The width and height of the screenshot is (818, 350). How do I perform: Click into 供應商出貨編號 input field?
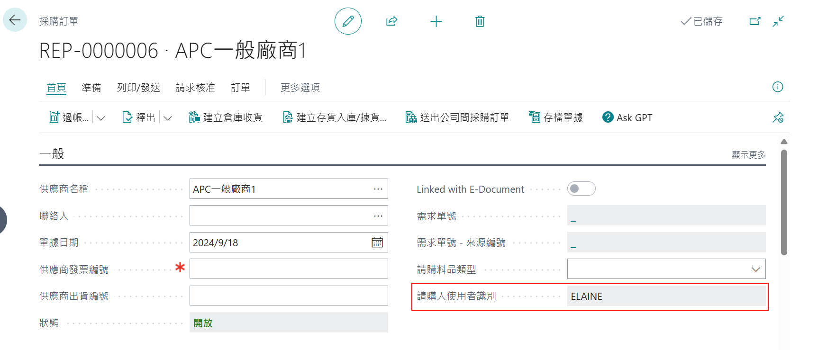289,296
